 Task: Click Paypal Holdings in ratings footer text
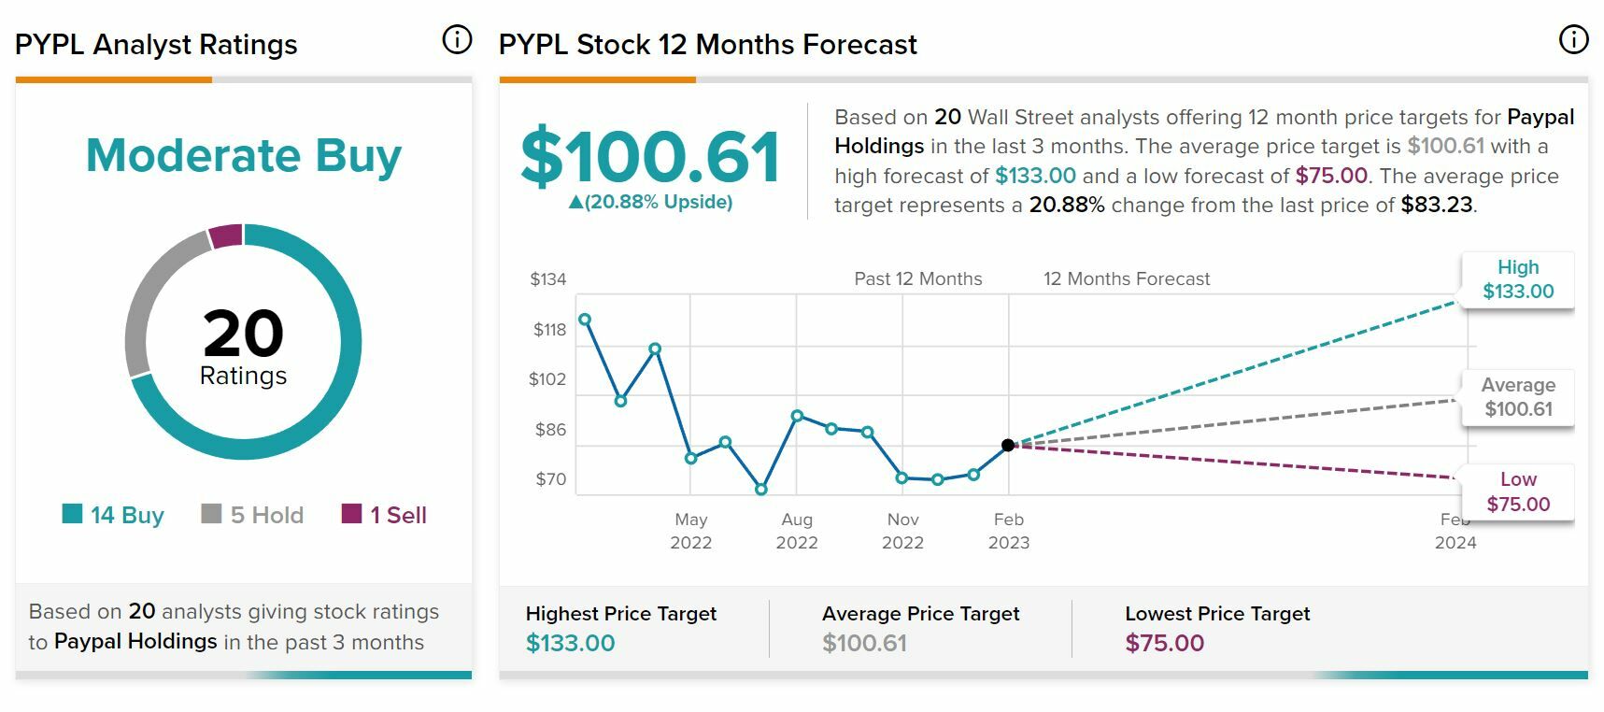135,642
